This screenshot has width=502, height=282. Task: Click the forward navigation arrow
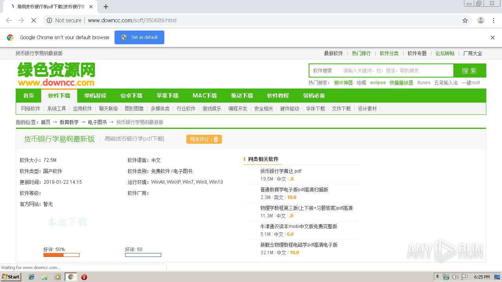tap(21, 20)
